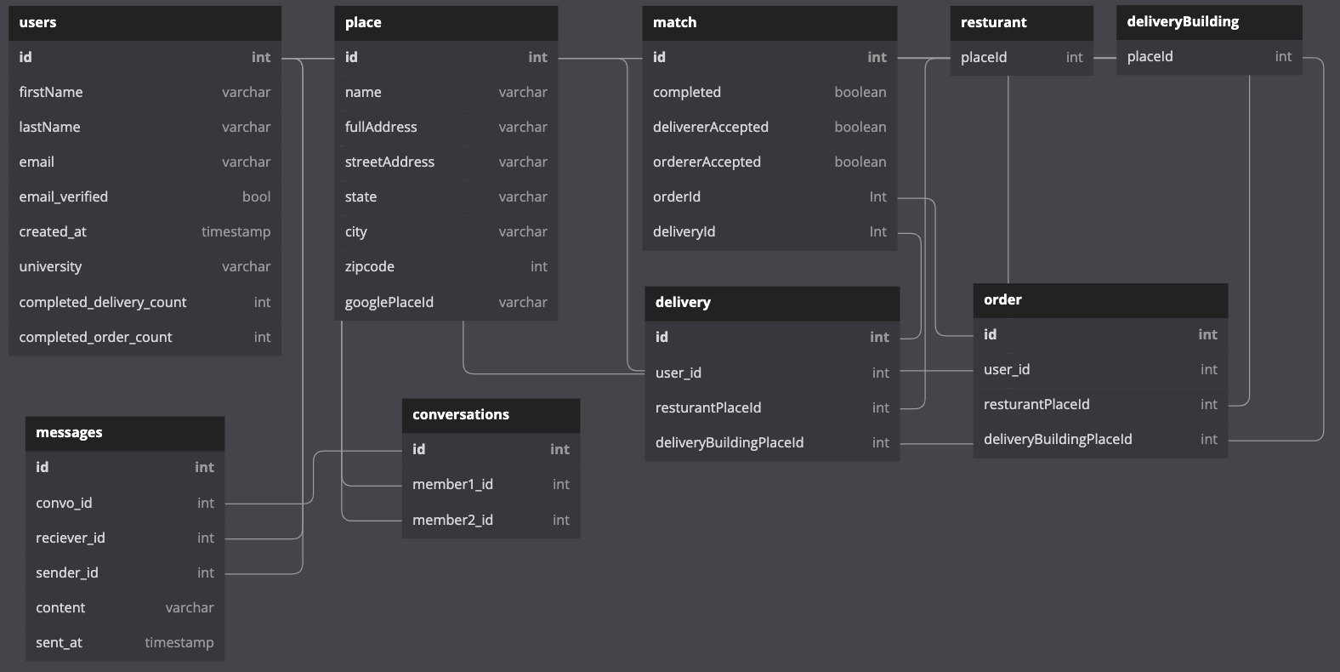The height and width of the screenshot is (672, 1340).
Task: Click the city field in place table
Action: click(x=446, y=231)
